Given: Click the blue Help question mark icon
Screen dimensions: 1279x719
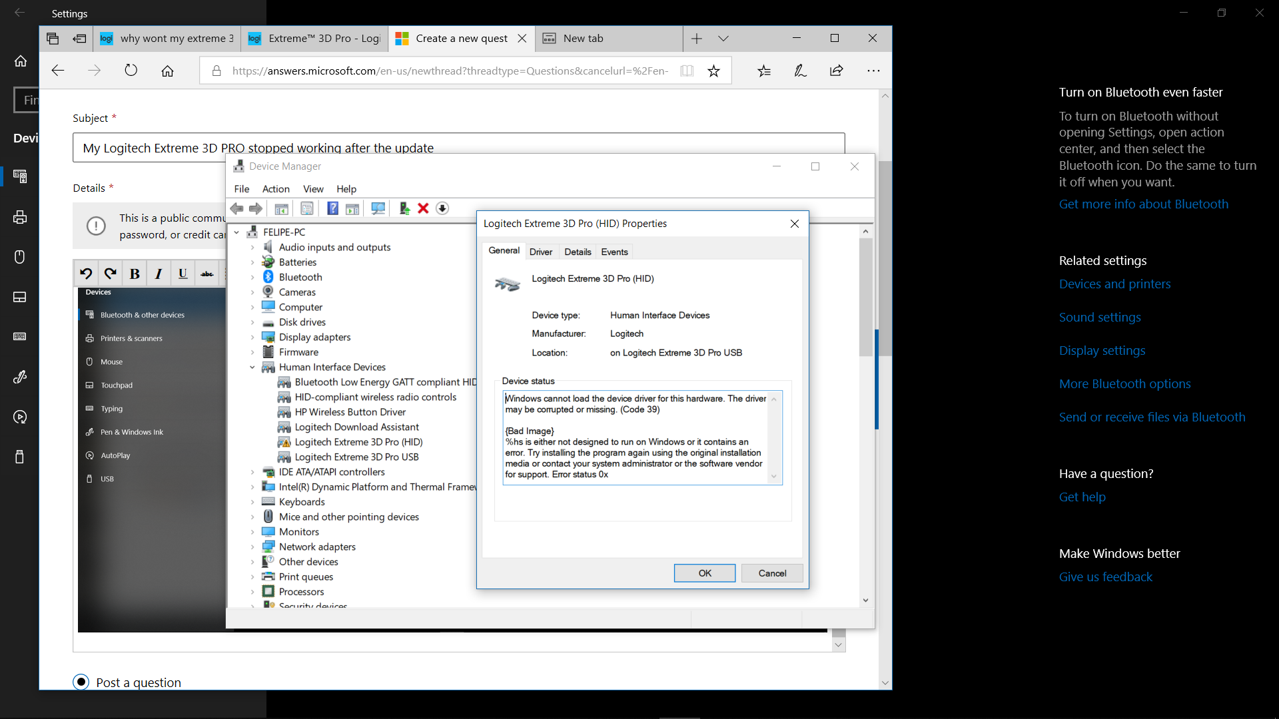Looking at the screenshot, I should click(x=332, y=208).
